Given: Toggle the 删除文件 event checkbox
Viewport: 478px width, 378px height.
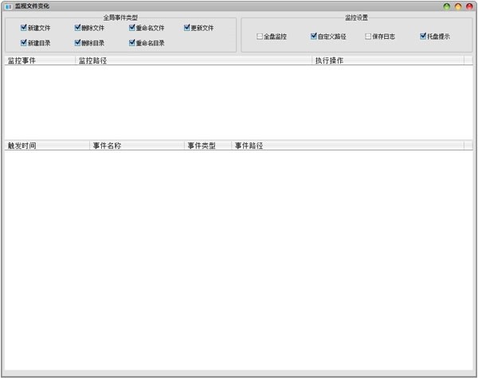Looking at the screenshot, I should (78, 28).
